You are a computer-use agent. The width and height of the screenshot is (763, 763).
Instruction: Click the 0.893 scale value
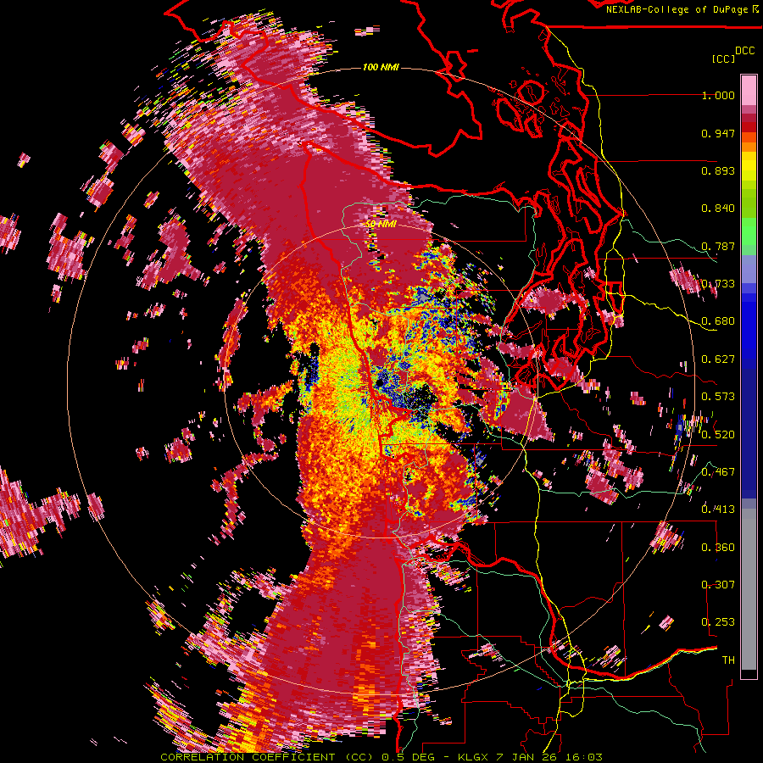point(718,170)
